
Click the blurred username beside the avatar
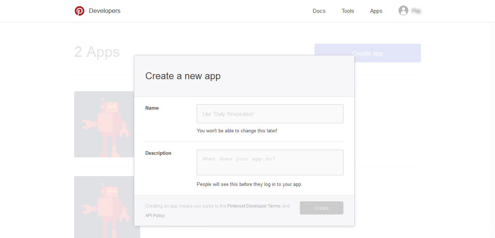click(x=416, y=11)
